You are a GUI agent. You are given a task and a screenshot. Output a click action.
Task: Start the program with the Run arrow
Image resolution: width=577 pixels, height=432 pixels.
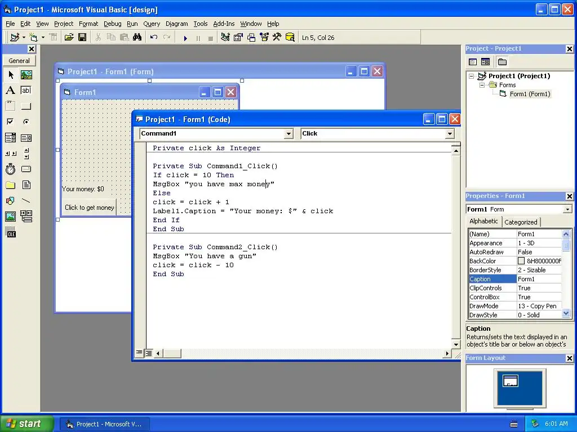[x=185, y=38]
